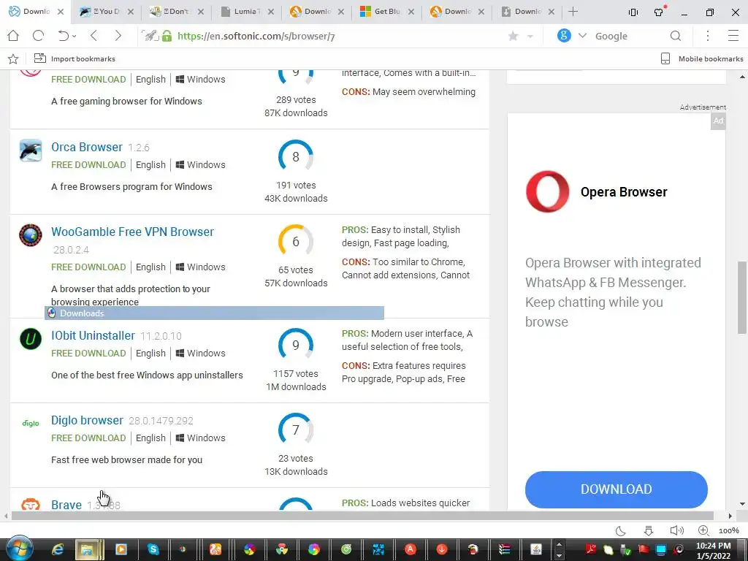The image size is (748, 561).
Task: Click the blue DOWNLOAD button in Opera ad
Action: pyautogui.click(x=617, y=489)
